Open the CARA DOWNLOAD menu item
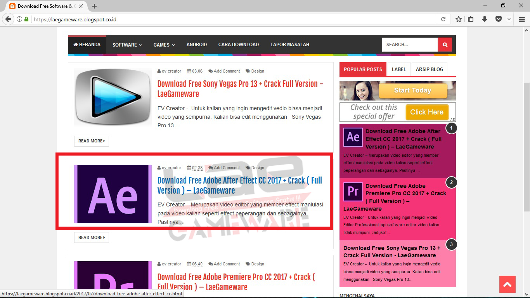Image resolution: width=530 pixels, height=298 pixels. coord(239,45)
